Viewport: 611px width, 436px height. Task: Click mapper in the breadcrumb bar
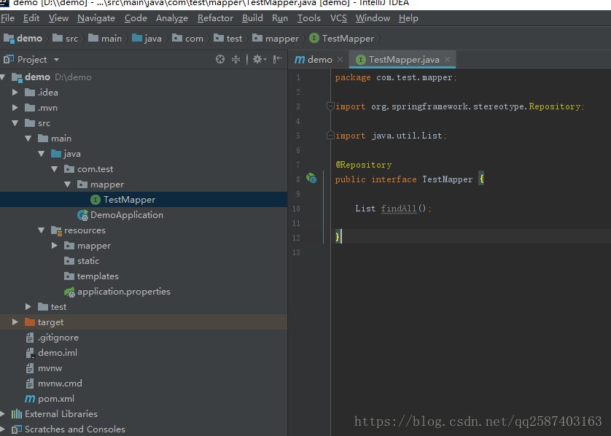click(x=281, y=39)
